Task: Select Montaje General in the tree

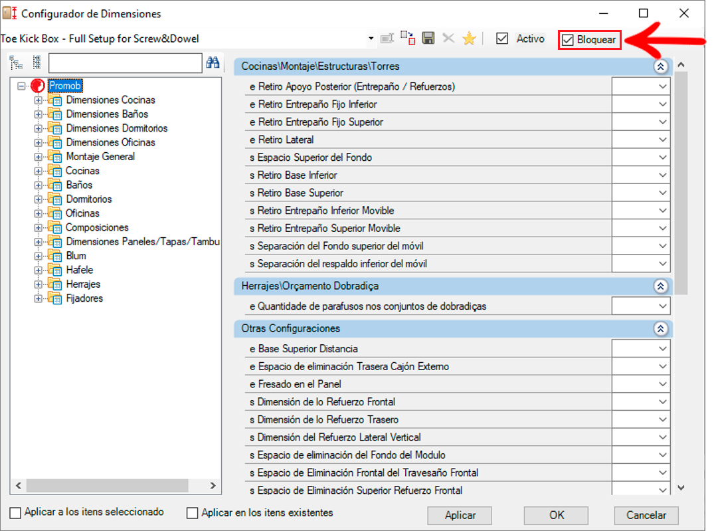Action: pos(100,157)
